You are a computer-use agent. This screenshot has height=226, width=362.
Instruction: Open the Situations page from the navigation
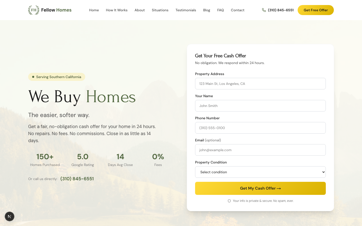tap(160, 10)
